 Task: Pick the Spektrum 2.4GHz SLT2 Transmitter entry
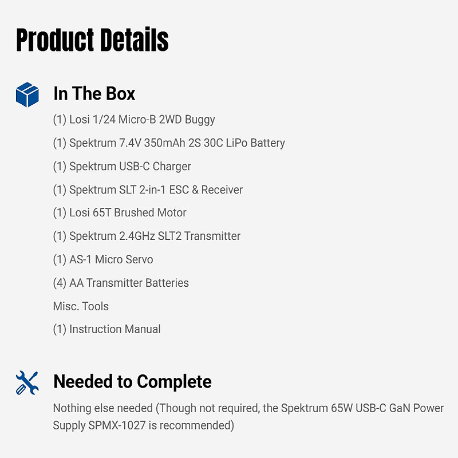(147, 236)
